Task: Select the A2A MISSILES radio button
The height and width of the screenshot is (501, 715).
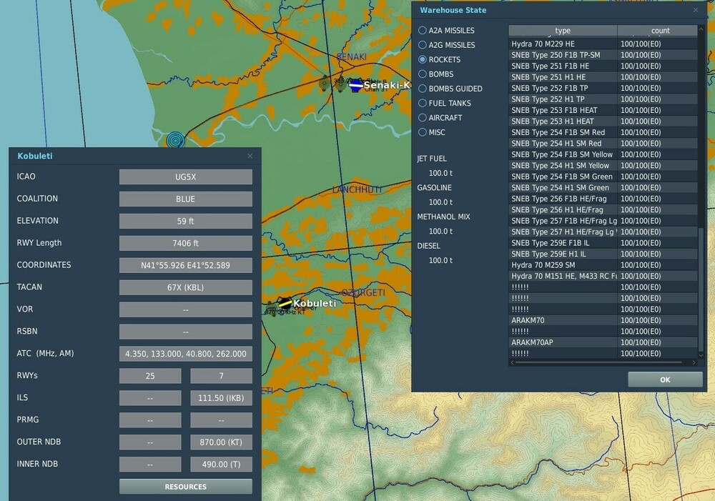Action: pos(423,31)
